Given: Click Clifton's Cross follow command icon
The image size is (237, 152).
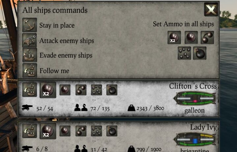Looking at the screenshot, I should pos(30,89).
